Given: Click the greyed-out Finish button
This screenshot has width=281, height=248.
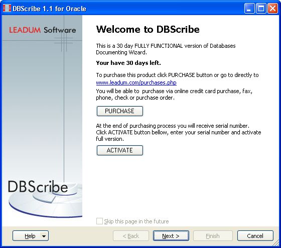Looking at the screenshot, I should (213, 236).
